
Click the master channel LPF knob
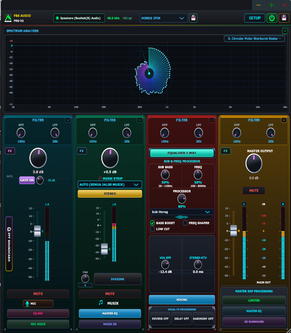[x=271, y=133]
